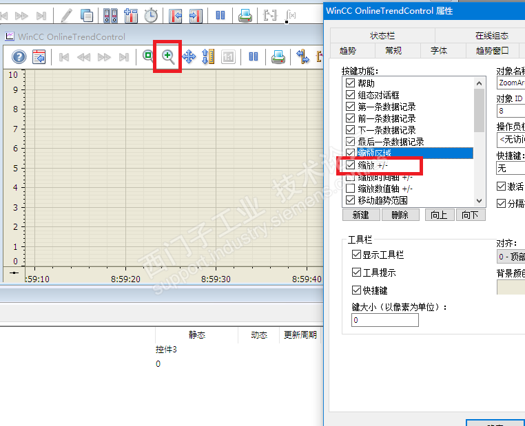Click the 静态 column header

click(197, 334)
